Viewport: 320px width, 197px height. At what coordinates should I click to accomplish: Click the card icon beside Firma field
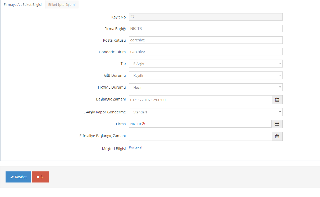[277, 124]
